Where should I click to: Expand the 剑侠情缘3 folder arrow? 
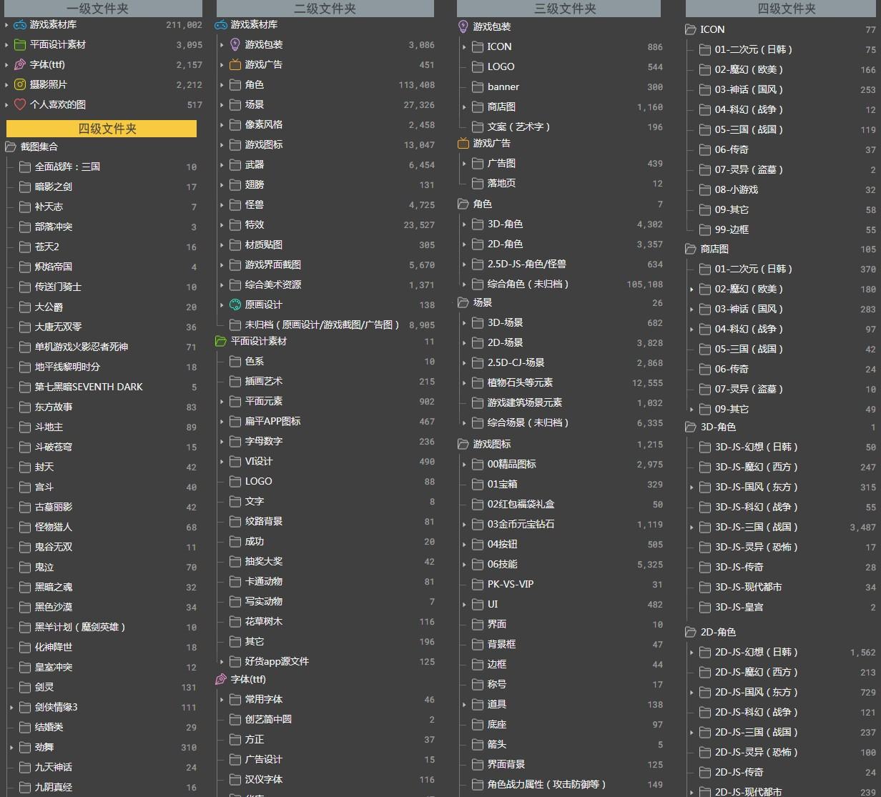pos(11,707)
